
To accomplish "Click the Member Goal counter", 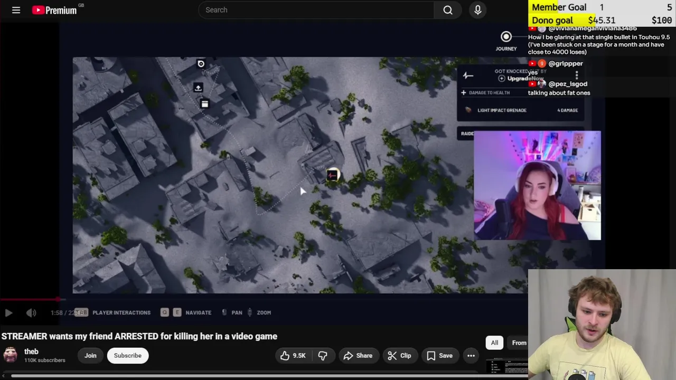I will [602, 7].
